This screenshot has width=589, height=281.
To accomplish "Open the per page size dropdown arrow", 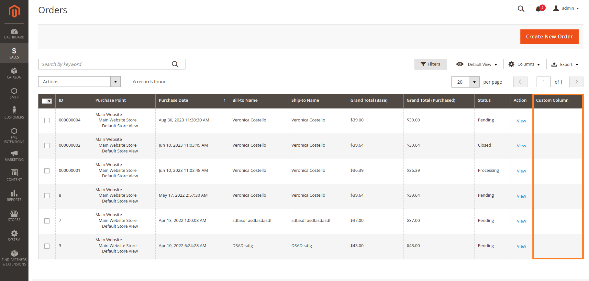I will point(474,82).
